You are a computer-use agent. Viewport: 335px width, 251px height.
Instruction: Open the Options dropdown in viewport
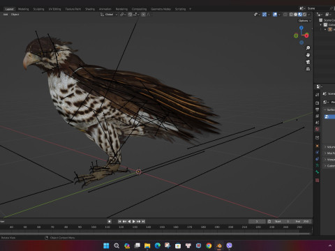click(x=304, y=21)
